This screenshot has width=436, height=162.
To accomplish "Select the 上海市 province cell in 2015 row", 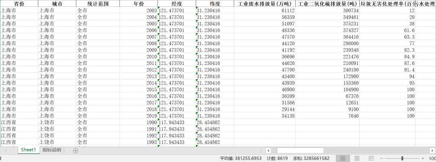I will coord(19,89).
